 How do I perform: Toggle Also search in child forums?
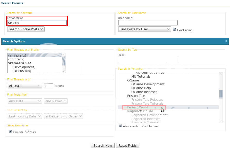point(121,126)
